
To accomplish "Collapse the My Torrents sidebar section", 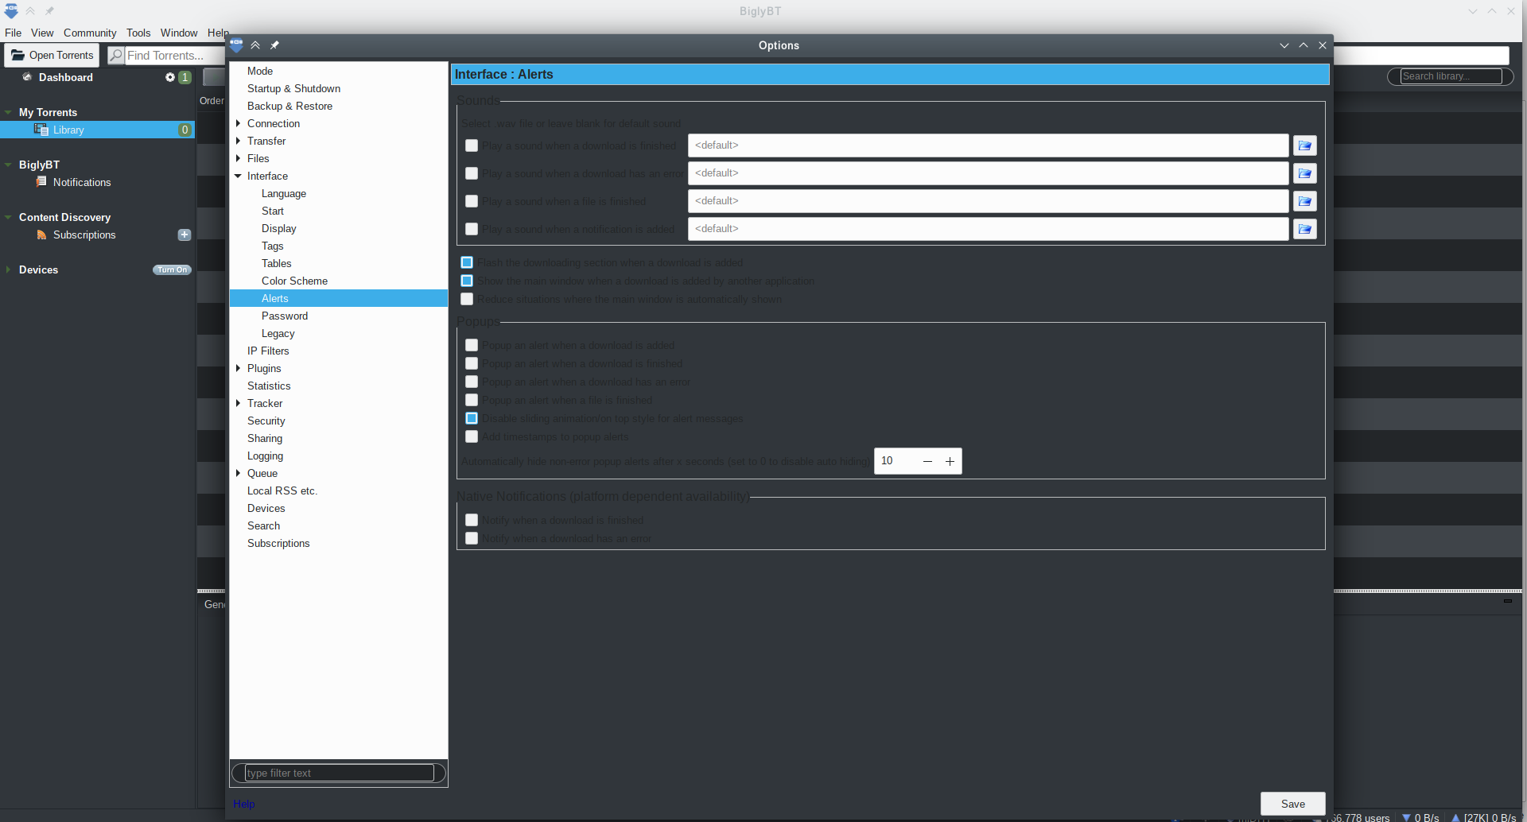I will point(8,112).
